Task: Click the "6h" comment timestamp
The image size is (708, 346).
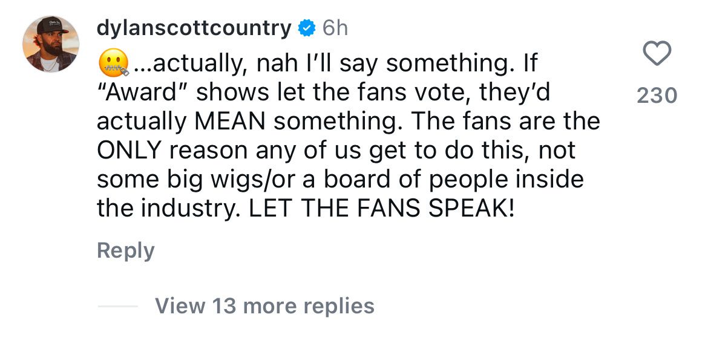Action: click(335, 28)
